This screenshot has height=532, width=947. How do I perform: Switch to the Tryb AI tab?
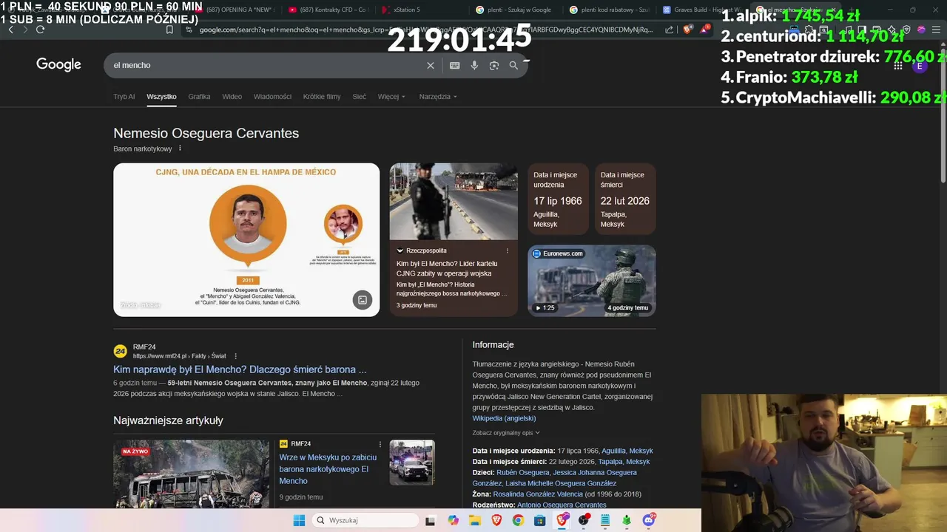[x=124, y=97]
